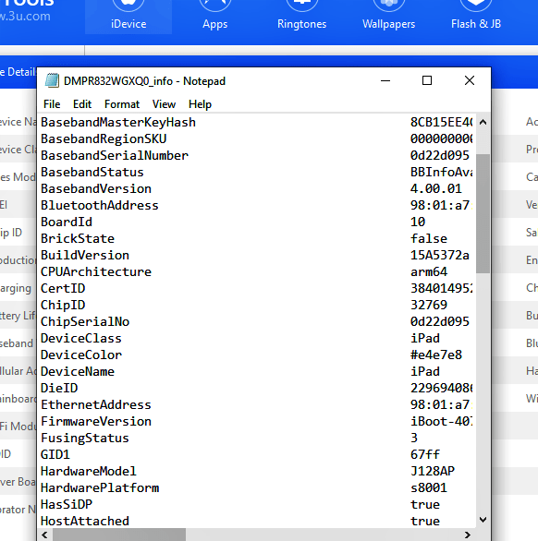Maximize the Notepad window
538x541 pixels.
point(427,80)
